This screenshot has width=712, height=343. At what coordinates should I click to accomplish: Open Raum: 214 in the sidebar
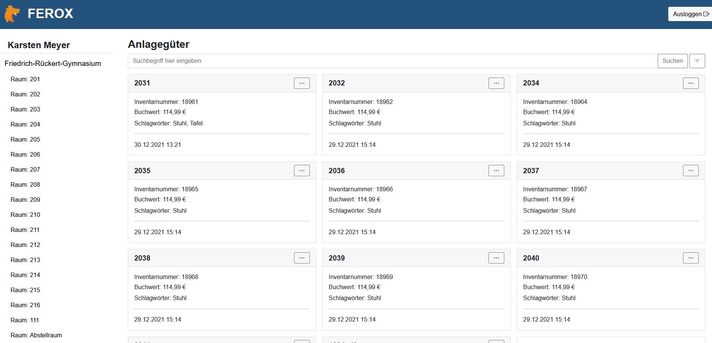[x=25, y=275]
